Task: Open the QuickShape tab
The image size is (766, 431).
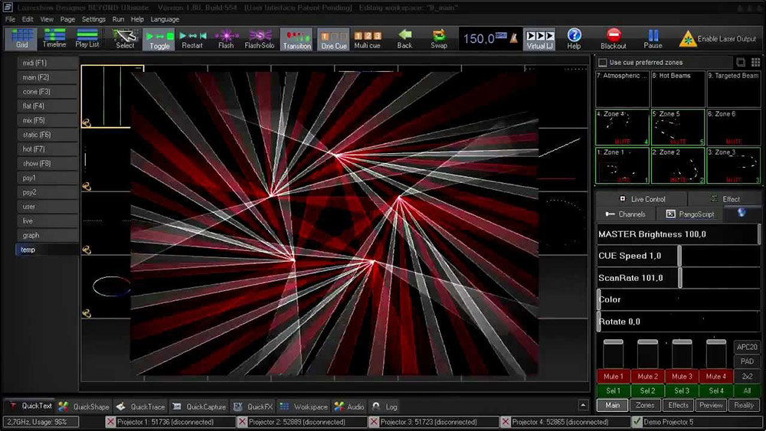Action: 84,407
